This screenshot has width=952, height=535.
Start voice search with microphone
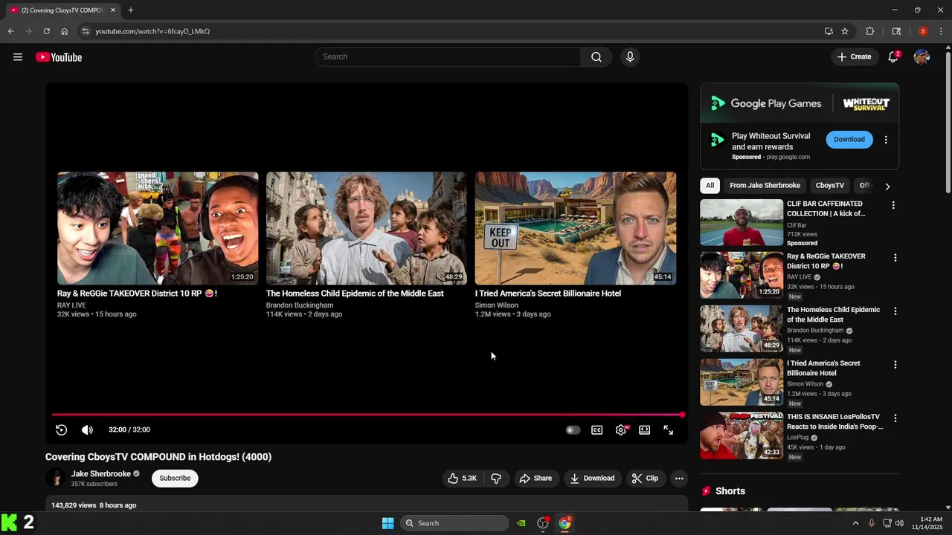point(630,57)
